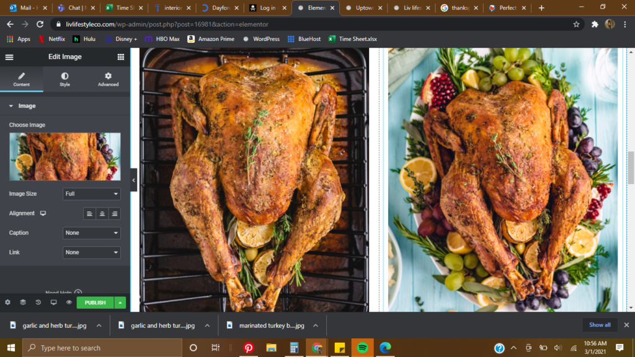Viewport: 635px width, 357px height.
Task: Open the Windows Start menu
Action: point(11,348)
